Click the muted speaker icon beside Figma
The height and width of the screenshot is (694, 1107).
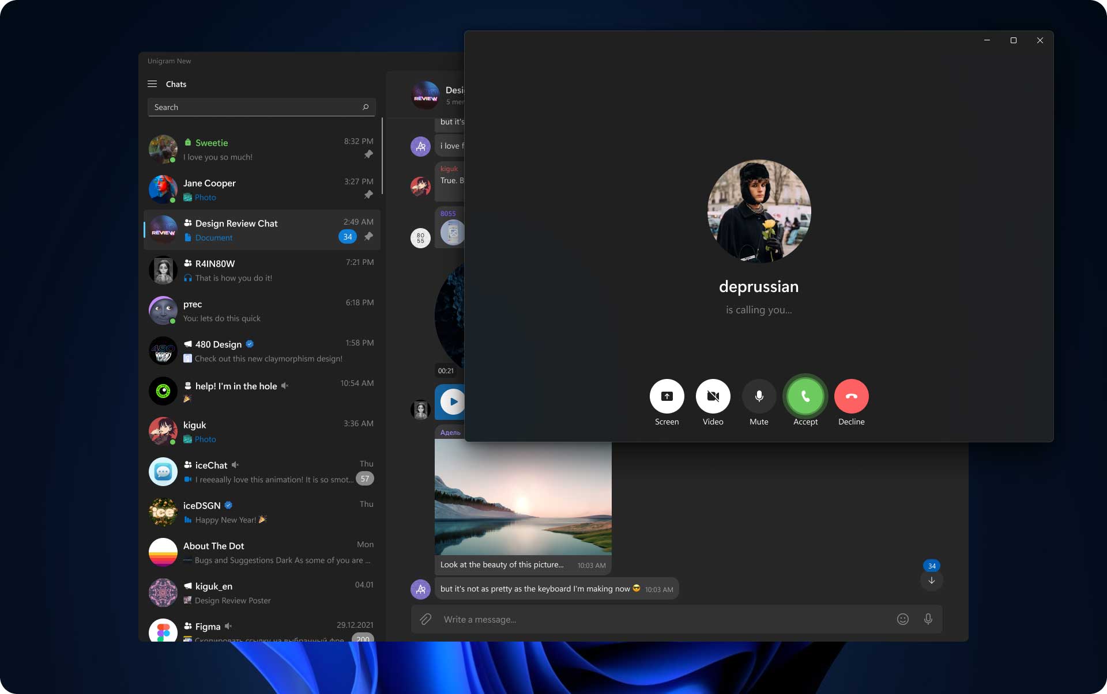click(228, 626)
